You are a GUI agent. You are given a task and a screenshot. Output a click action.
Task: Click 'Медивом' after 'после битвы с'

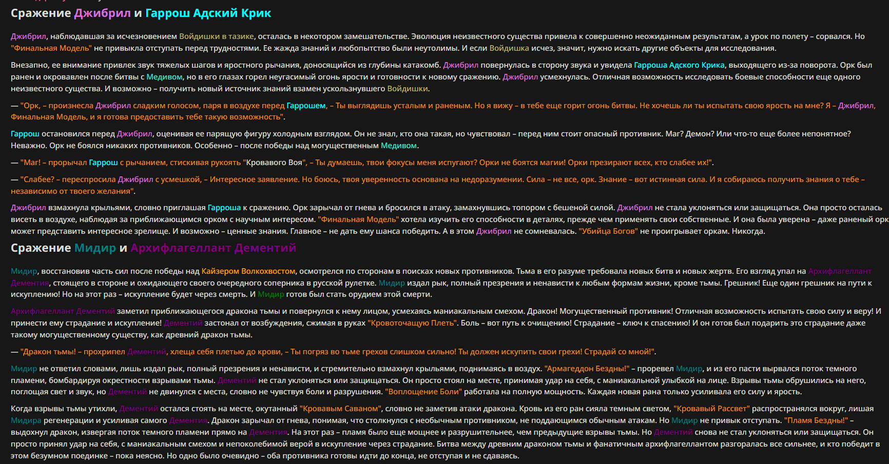(x=164, y=77)
